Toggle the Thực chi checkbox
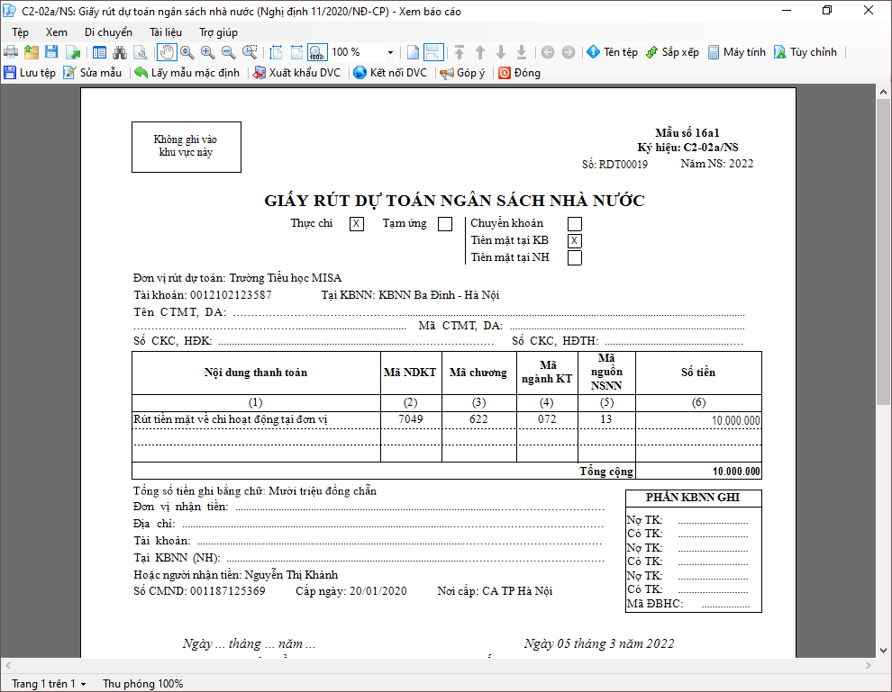 coord(357,224)
